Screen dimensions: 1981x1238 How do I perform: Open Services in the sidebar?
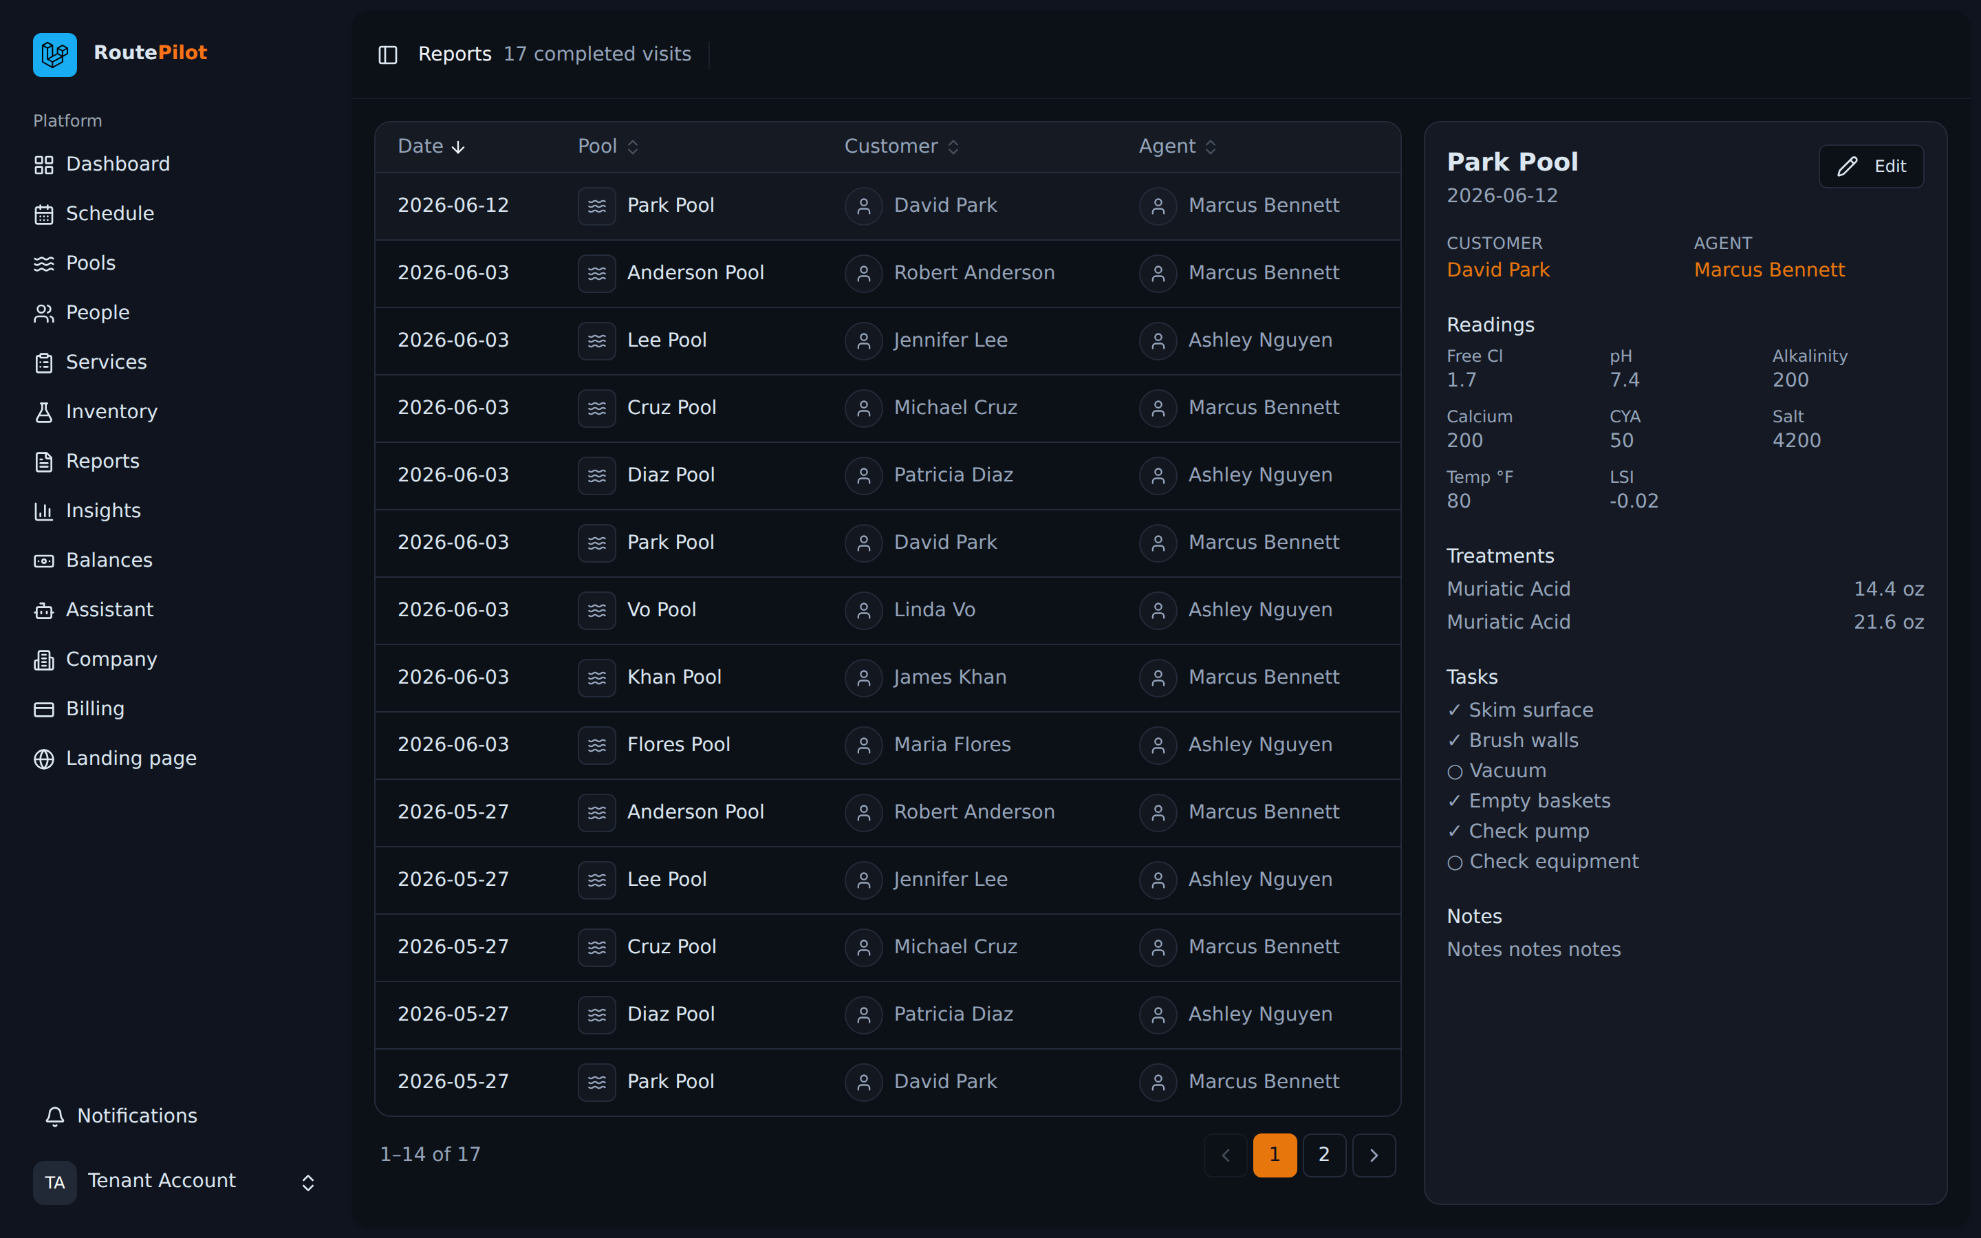coord(90,362)
